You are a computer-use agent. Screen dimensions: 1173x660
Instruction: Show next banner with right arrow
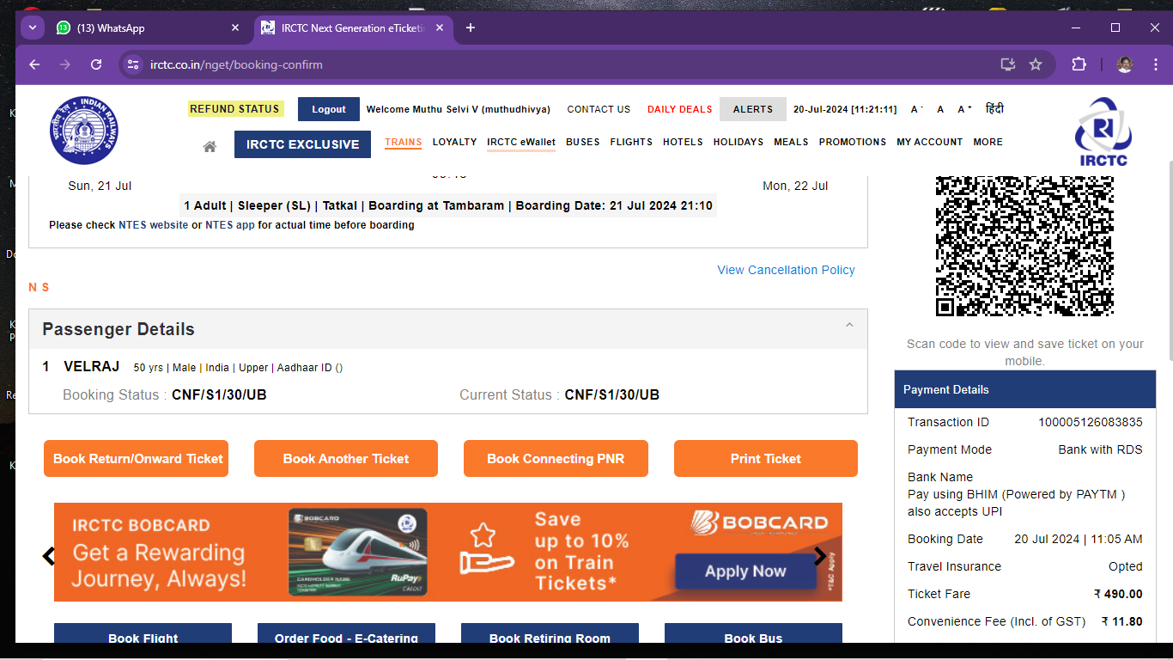pos(820,555)
